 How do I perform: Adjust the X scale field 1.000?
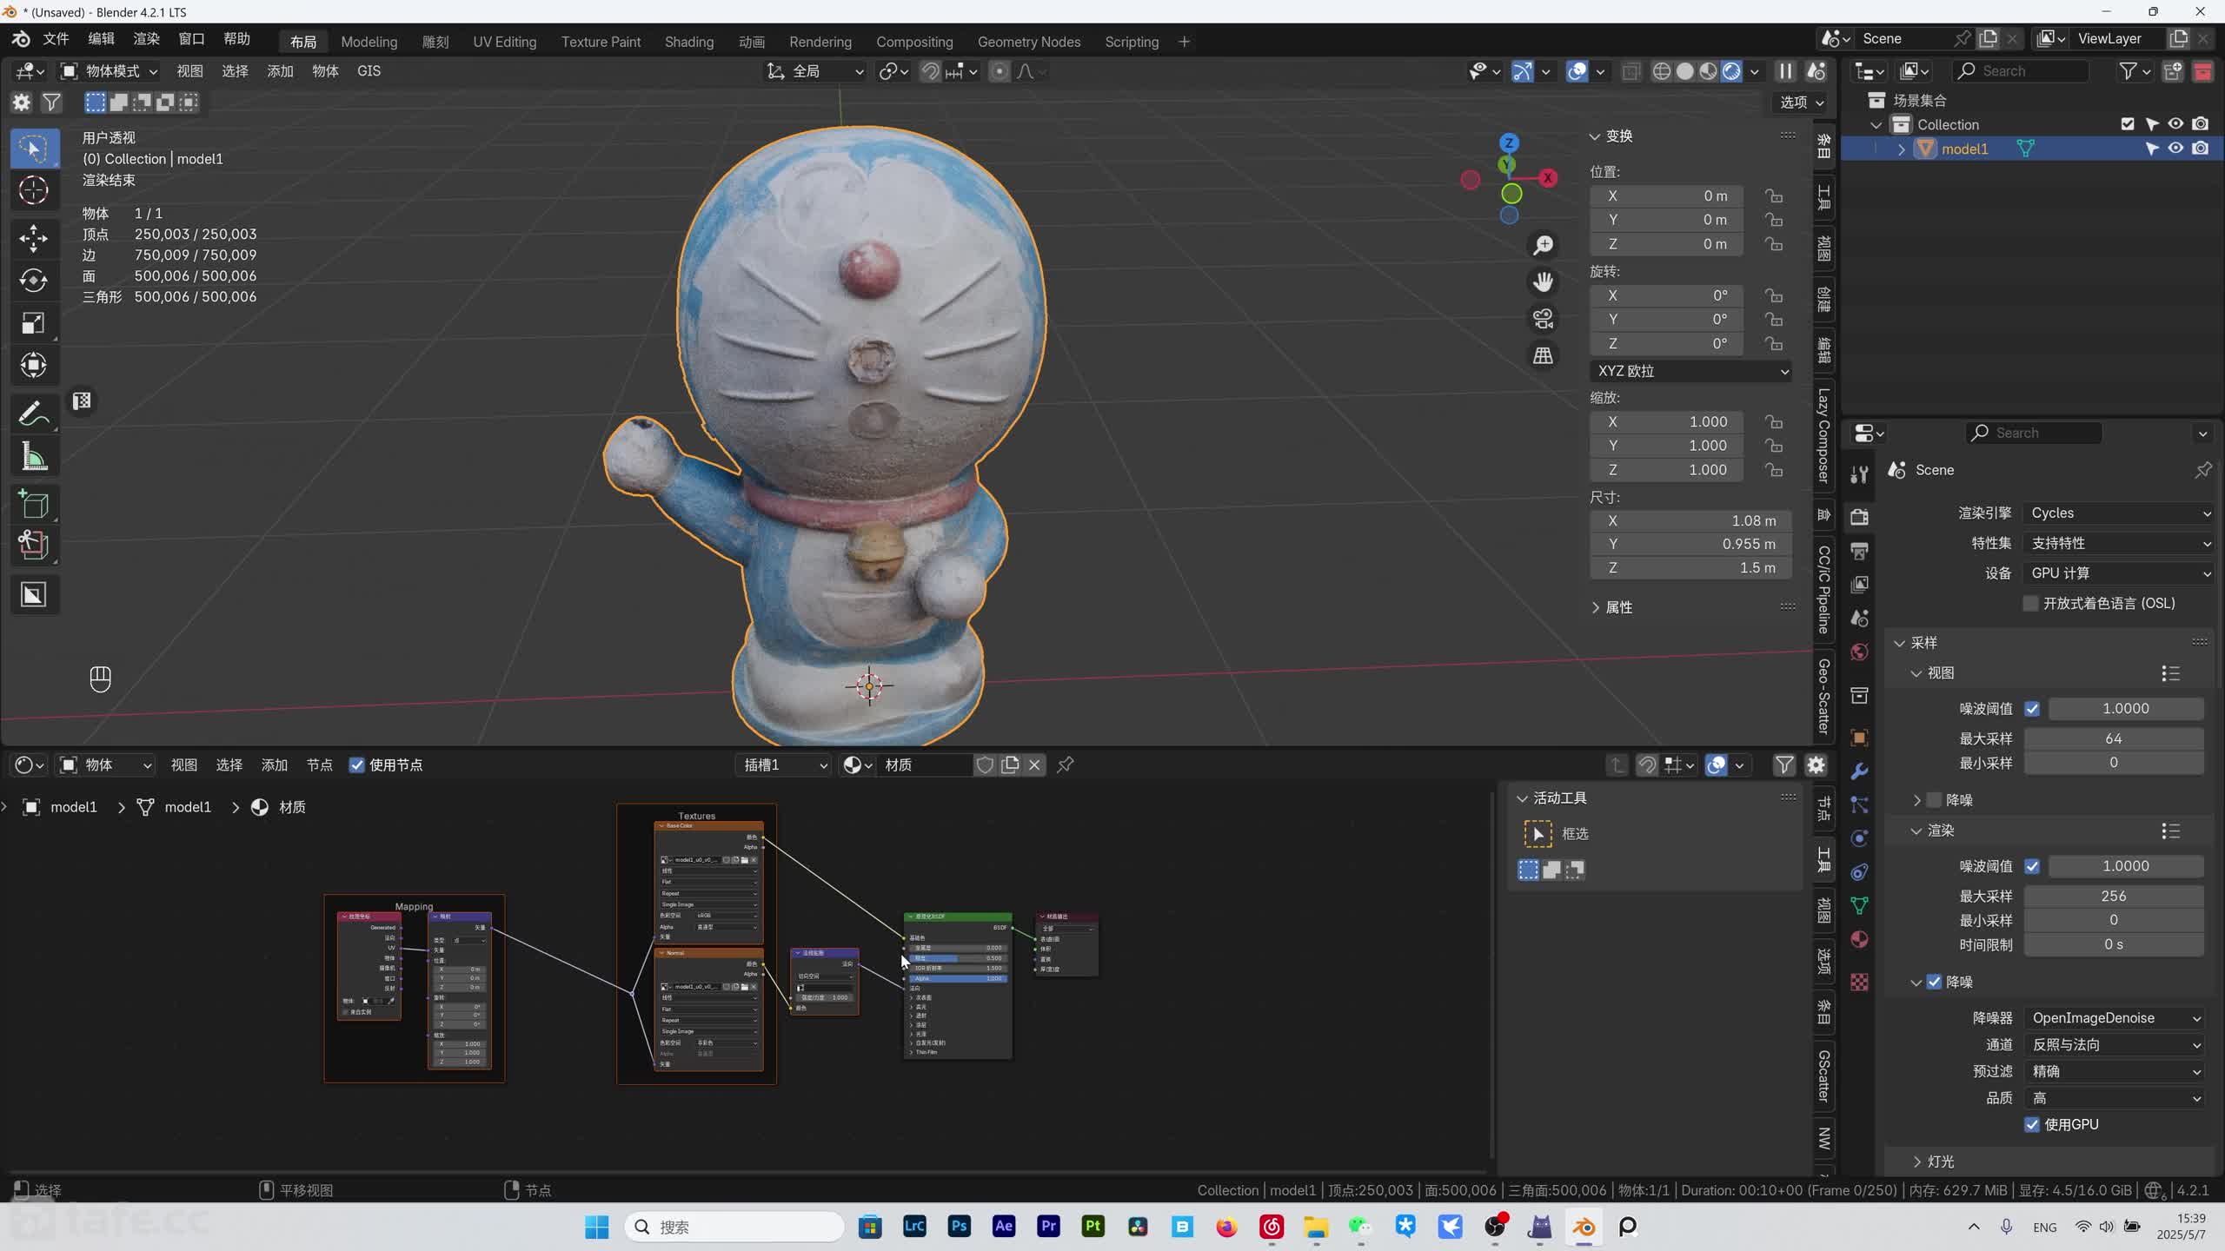[x=1667, y=422]
